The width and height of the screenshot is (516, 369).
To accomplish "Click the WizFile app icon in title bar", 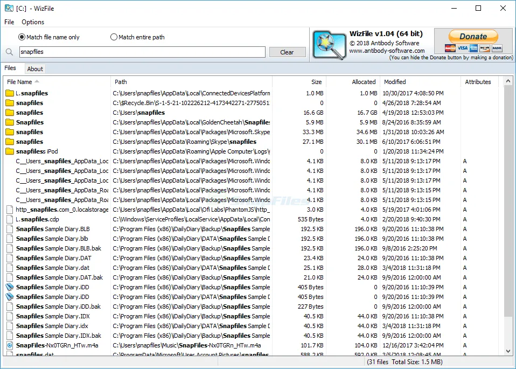I will (x=9, y=8).
